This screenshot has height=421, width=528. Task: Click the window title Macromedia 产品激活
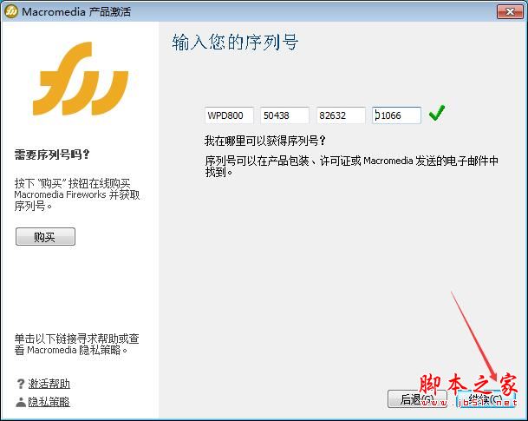[x=76, y=12]
